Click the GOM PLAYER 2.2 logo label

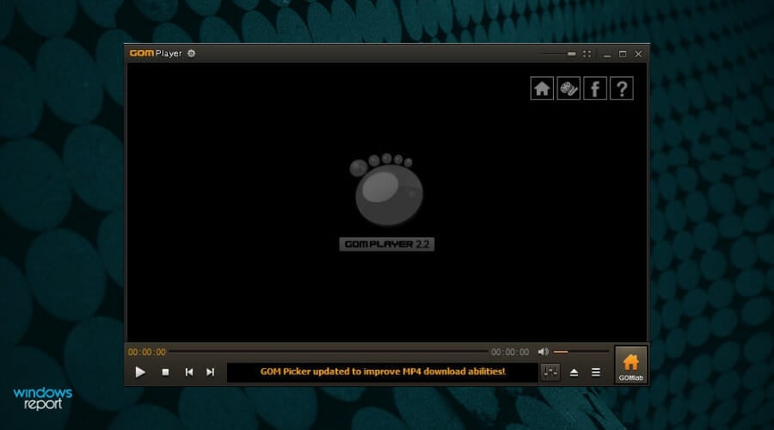point(387,244)
